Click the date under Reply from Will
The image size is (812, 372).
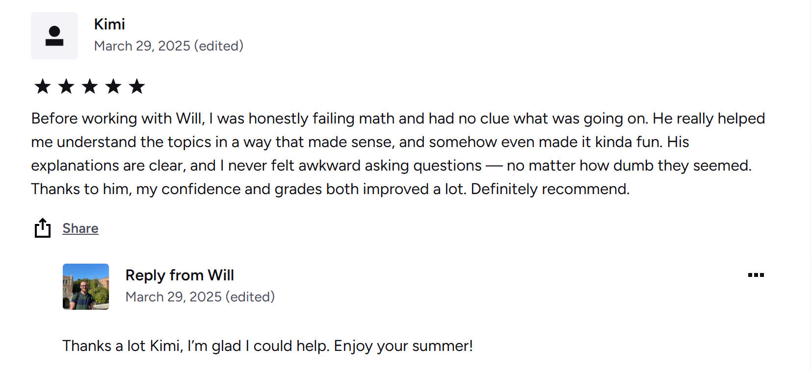click(x=174, y=297)
